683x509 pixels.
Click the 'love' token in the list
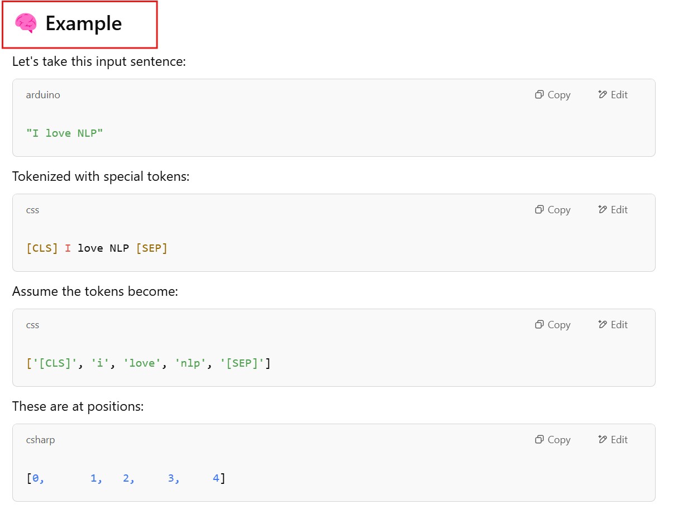click(142, 363)
